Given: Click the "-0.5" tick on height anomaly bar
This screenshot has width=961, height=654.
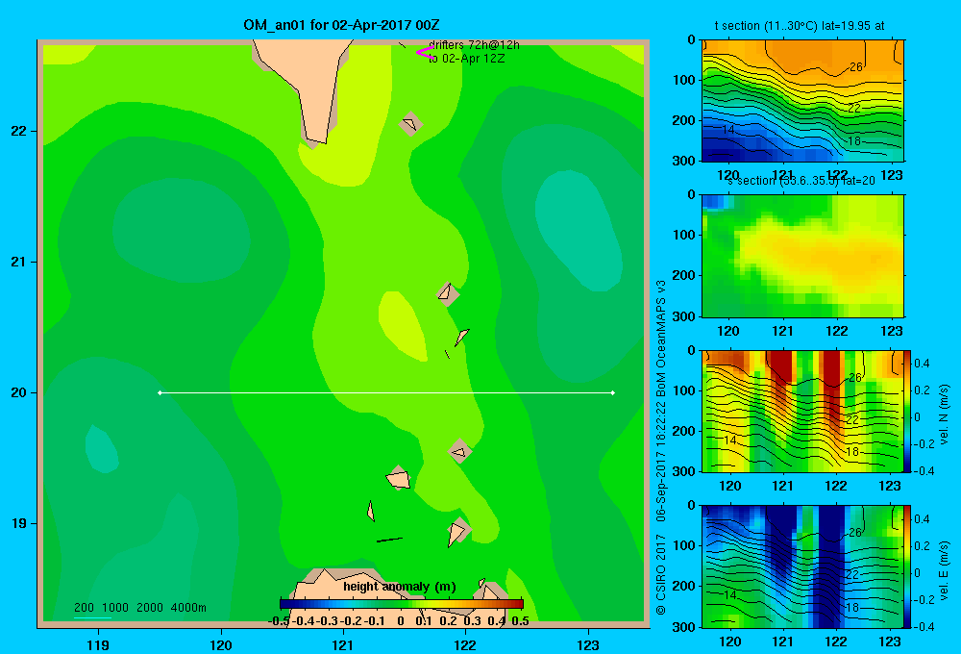Looking at the screenshot, I should pos(279,621).
